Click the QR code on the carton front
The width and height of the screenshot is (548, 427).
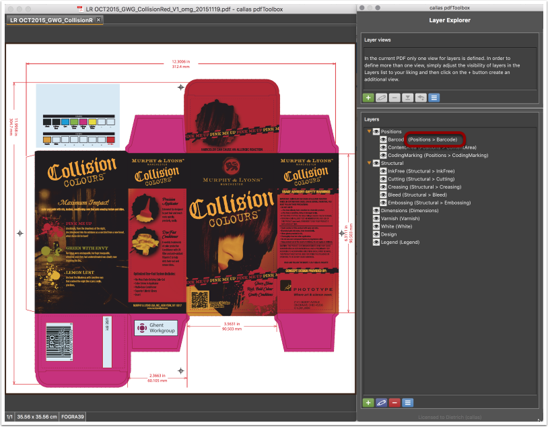pos(199,300)
